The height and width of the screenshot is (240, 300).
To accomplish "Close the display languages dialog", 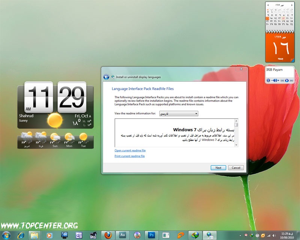I will [x=241, y=69].
